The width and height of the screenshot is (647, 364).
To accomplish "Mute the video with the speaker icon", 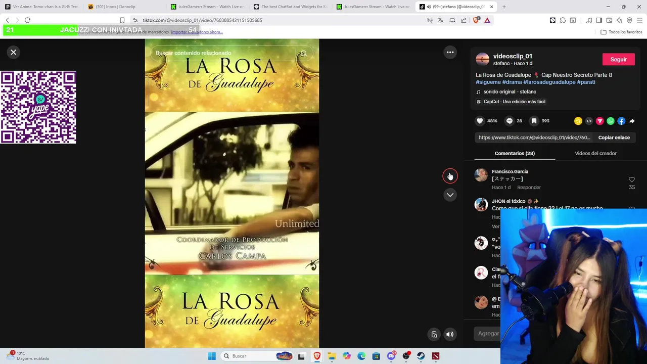I will click(450, 334).
